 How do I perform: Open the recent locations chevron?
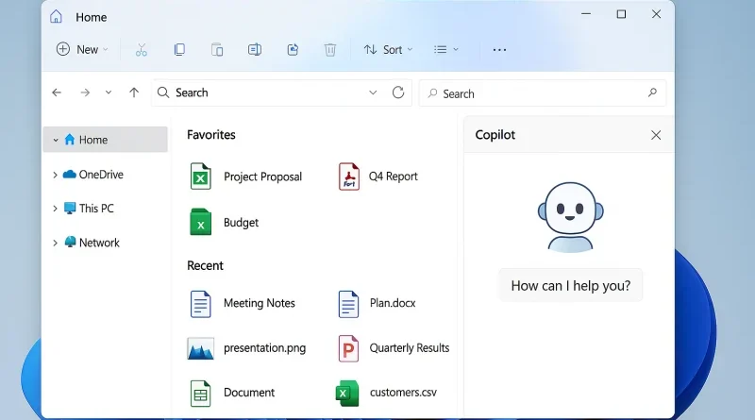(109, 92)
